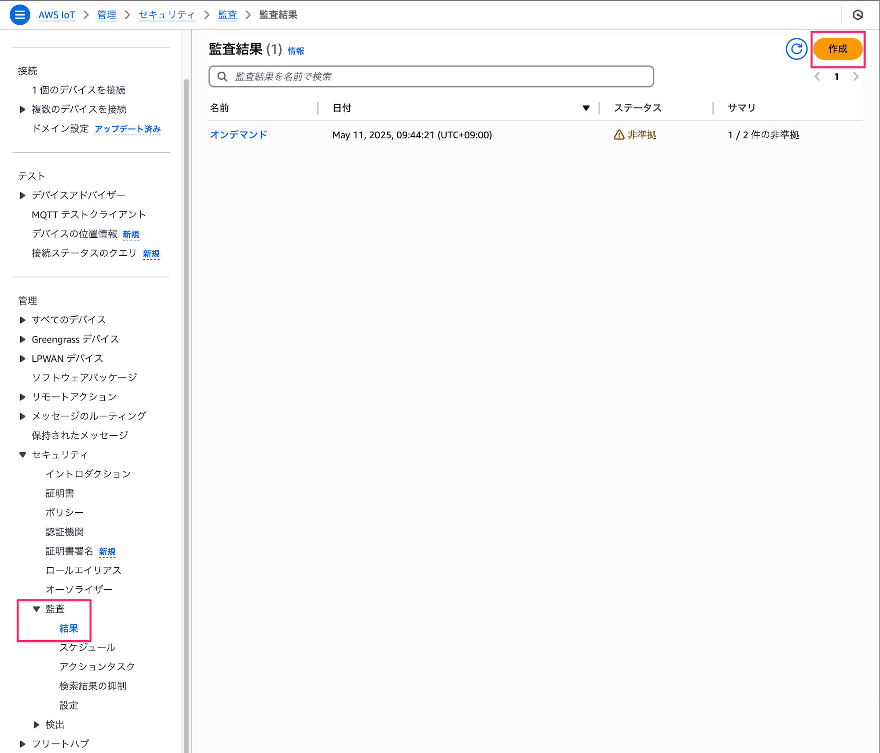Go to セキュリティ breadcrumb
This screenshot has width=880, height=753.
167,15
